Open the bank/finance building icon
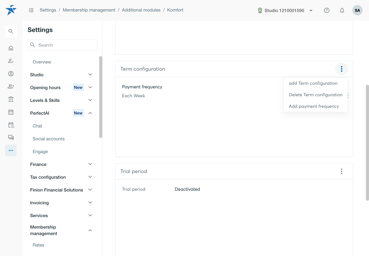 (11, 99)
